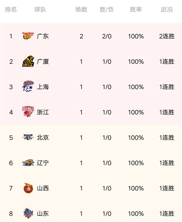Sort by the 排名 column header
The width and height of the screenshot is (182, 222).
[x=11, y=10]
